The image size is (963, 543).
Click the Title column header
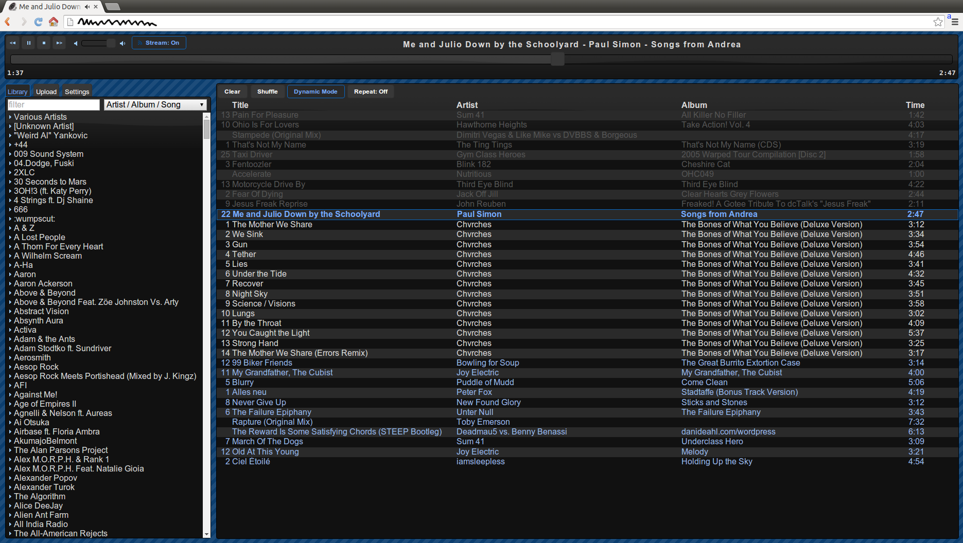tap(240, 105)
